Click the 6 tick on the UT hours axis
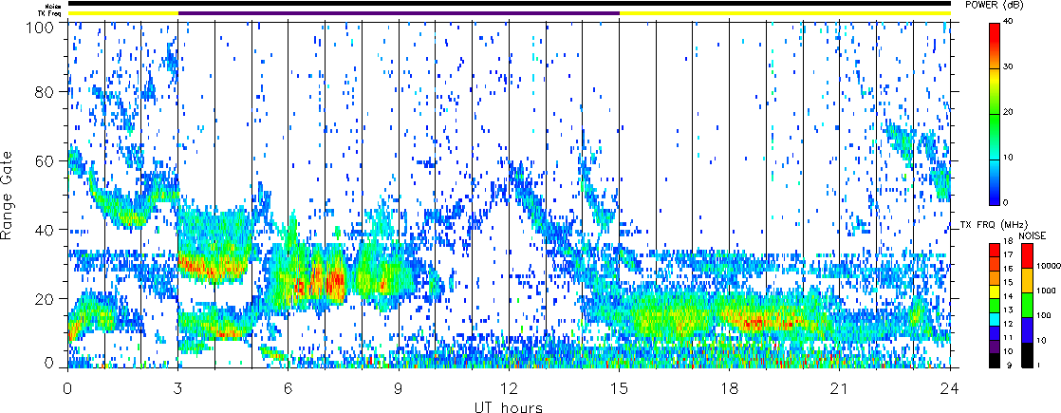1061x413 pixels. click(x=289, y=387)
